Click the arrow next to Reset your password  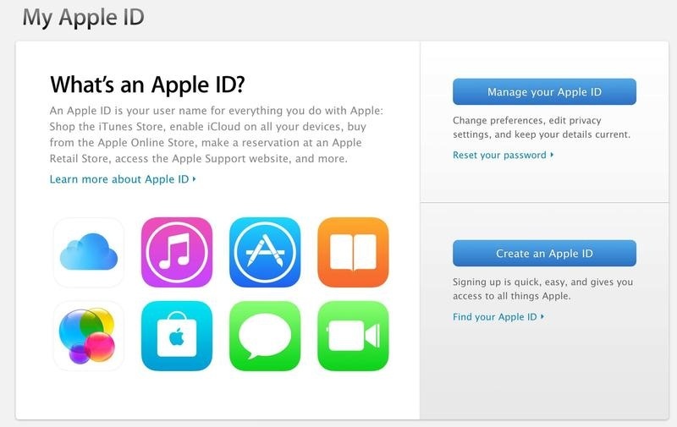552,155
